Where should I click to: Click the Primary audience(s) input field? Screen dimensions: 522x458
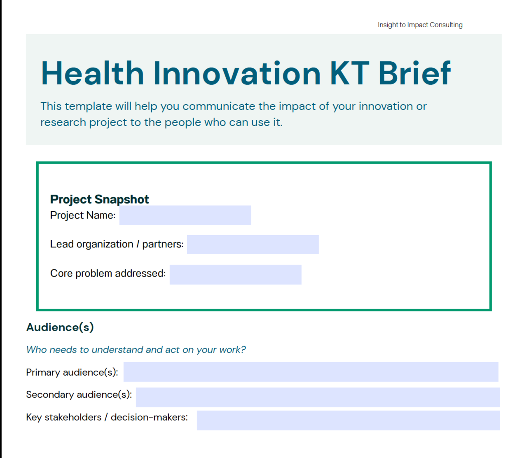pyautogui.click(x=311, y=372)
